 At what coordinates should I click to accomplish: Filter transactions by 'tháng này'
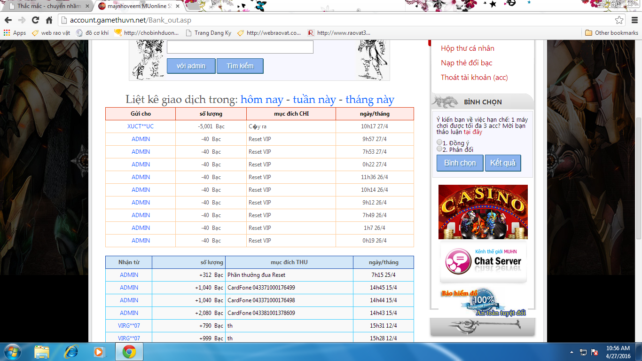coord(370,100)
